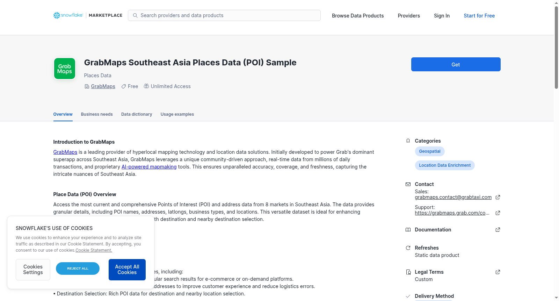Click the MARKETPLACE header text
Screen dimensions: 559x301
pos(106,15)
